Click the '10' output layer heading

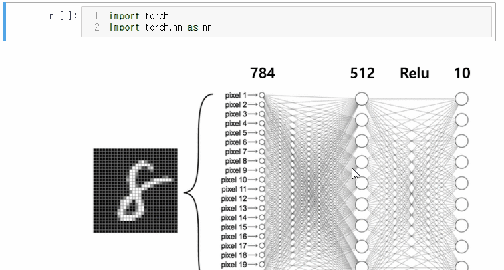(x=462, y=73)
